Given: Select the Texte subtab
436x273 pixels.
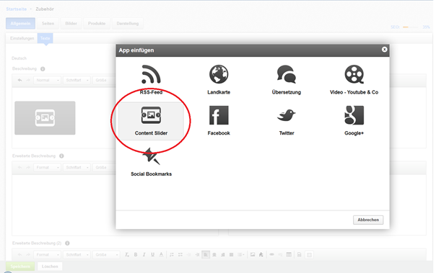Looking at the screenshot, I should pyautogui.click(x=45, y=38).
